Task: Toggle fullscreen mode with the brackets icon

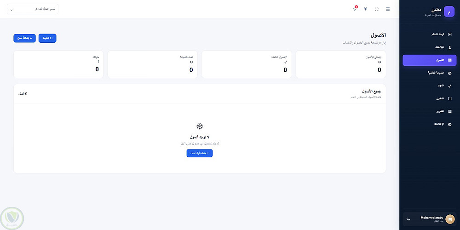Action: click(377, 9)
